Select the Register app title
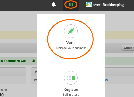Viewport: 134px width, 97px height. (71, 89)
